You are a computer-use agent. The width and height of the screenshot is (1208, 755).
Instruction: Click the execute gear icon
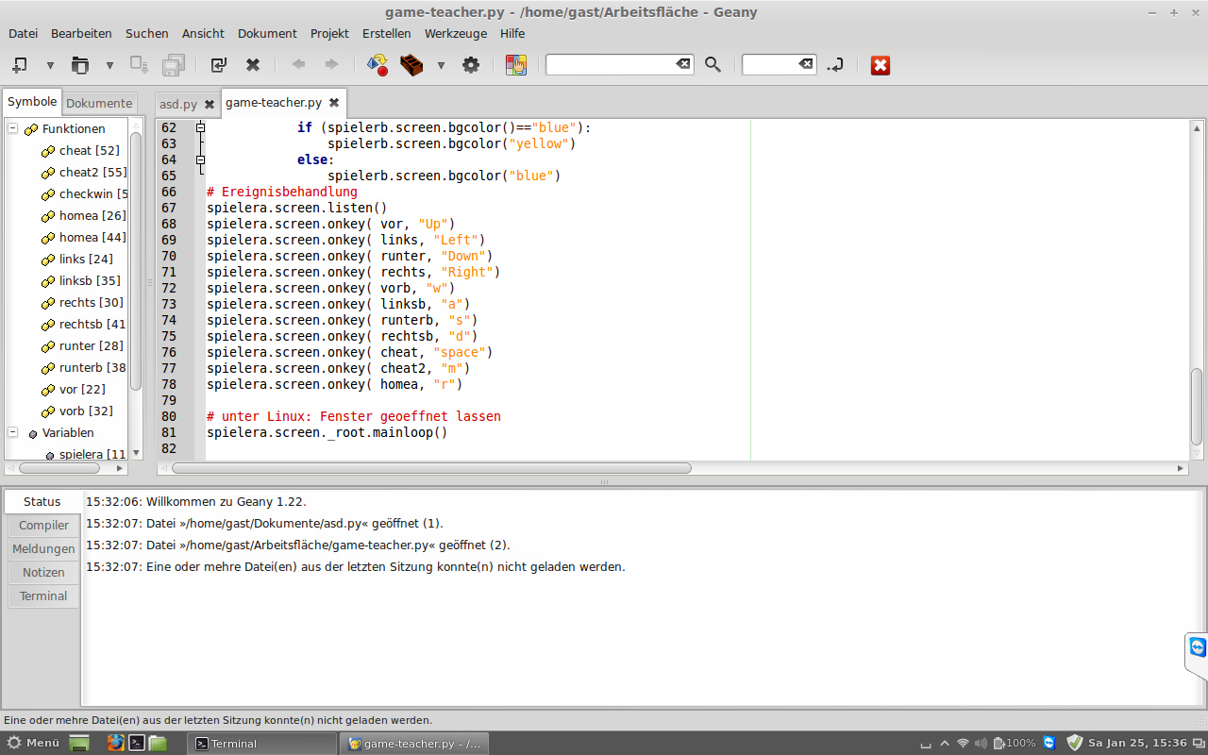tap(471, 65)
